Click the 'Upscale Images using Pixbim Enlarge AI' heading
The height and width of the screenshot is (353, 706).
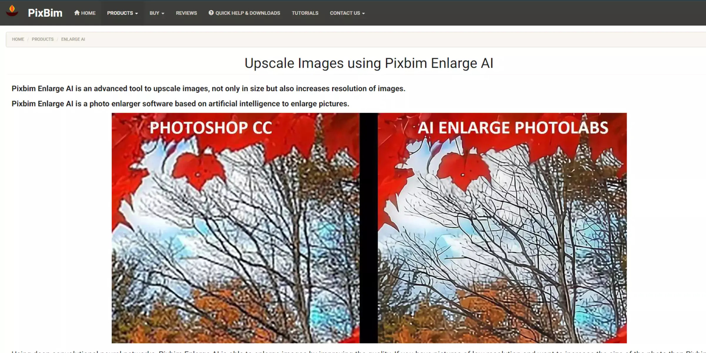(369, 63)
